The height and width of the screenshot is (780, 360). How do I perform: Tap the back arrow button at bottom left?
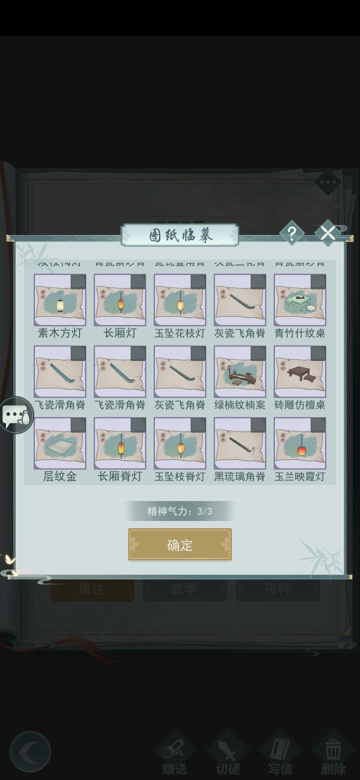(30, 751)
